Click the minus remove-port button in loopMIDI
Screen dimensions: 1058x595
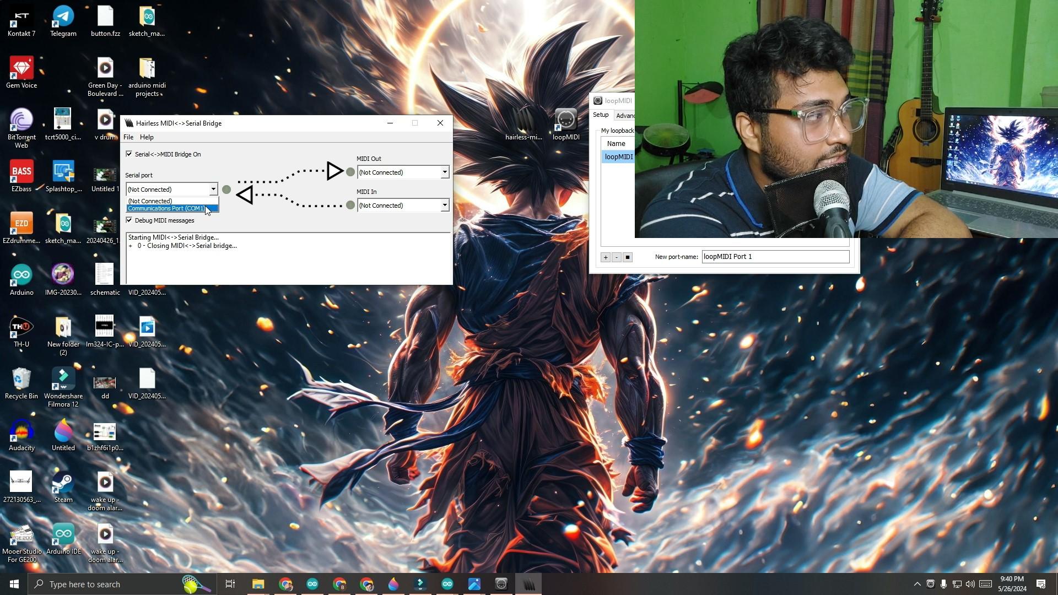click(x=617, y=257)
